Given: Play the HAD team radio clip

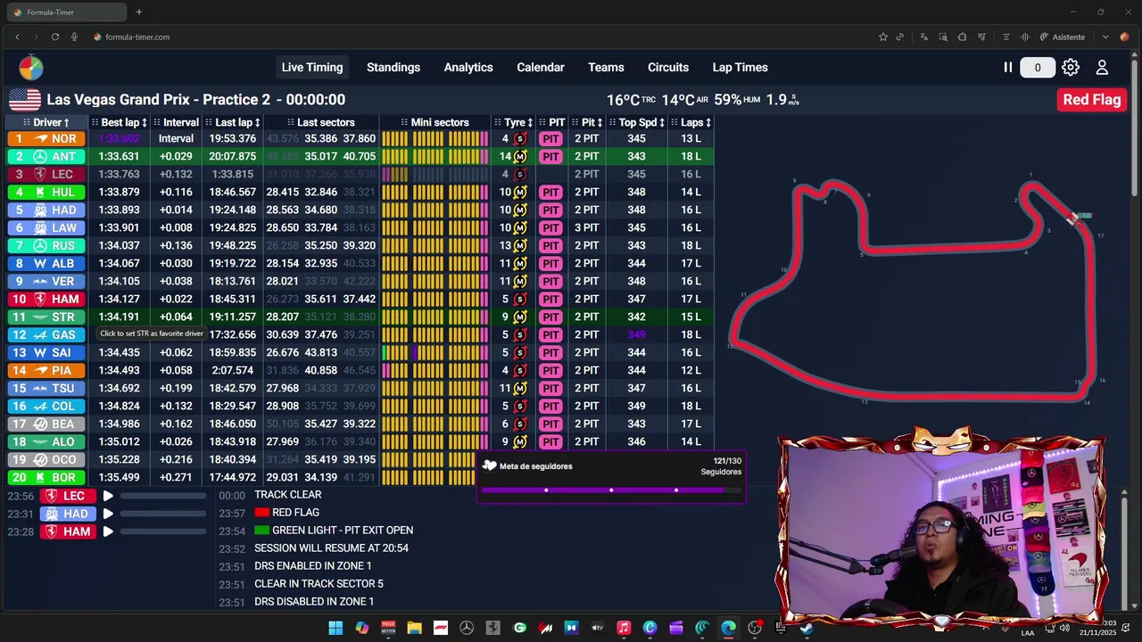Looking at the screenshot, I should 108,514.
